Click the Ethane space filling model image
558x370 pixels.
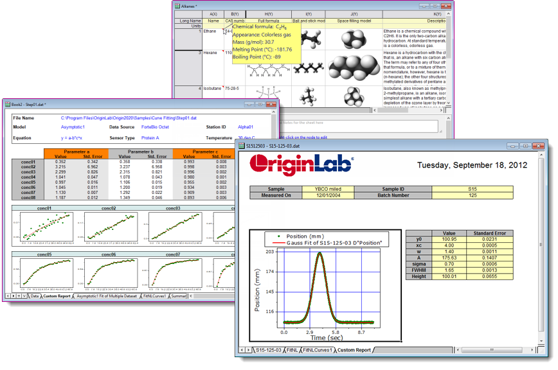pyautogui.click(x=354, y=39)
